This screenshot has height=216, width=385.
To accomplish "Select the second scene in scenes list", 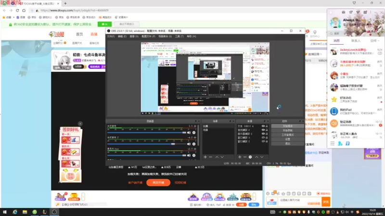I will point(218,130).
